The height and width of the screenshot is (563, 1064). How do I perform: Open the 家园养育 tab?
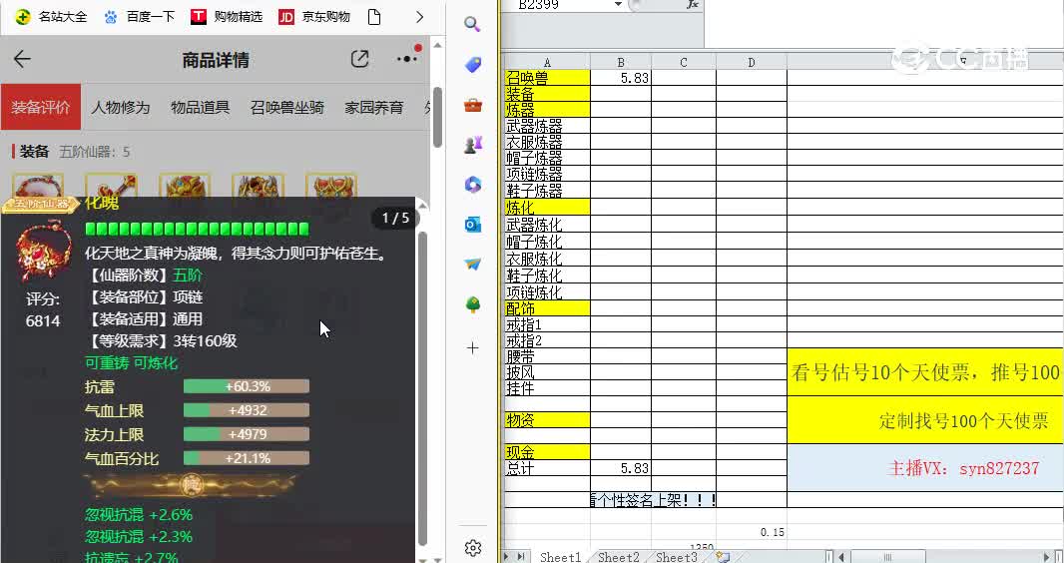[374, 107]
